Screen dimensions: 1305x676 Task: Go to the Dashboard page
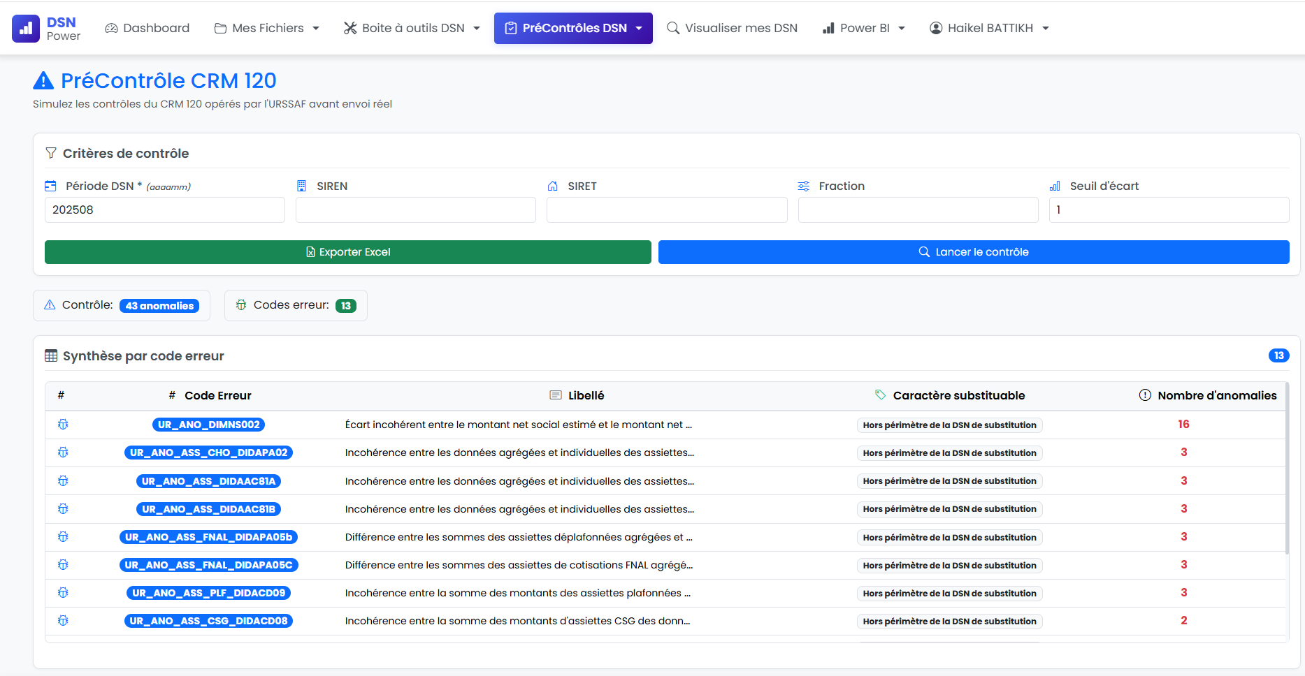pyautogui.click(x=147, y=29)
